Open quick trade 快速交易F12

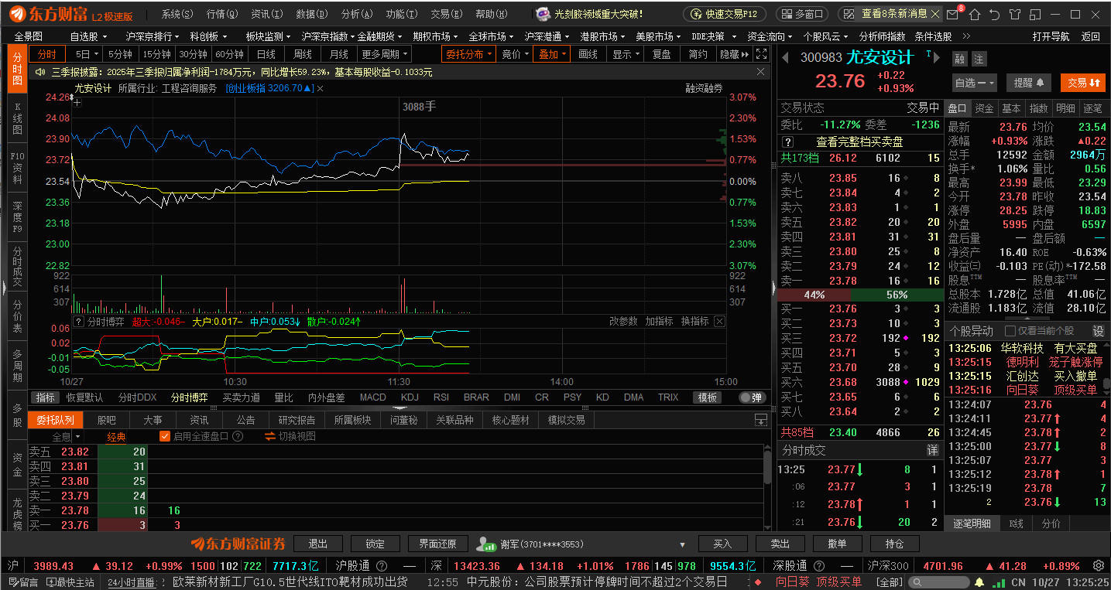pos(725,14)
